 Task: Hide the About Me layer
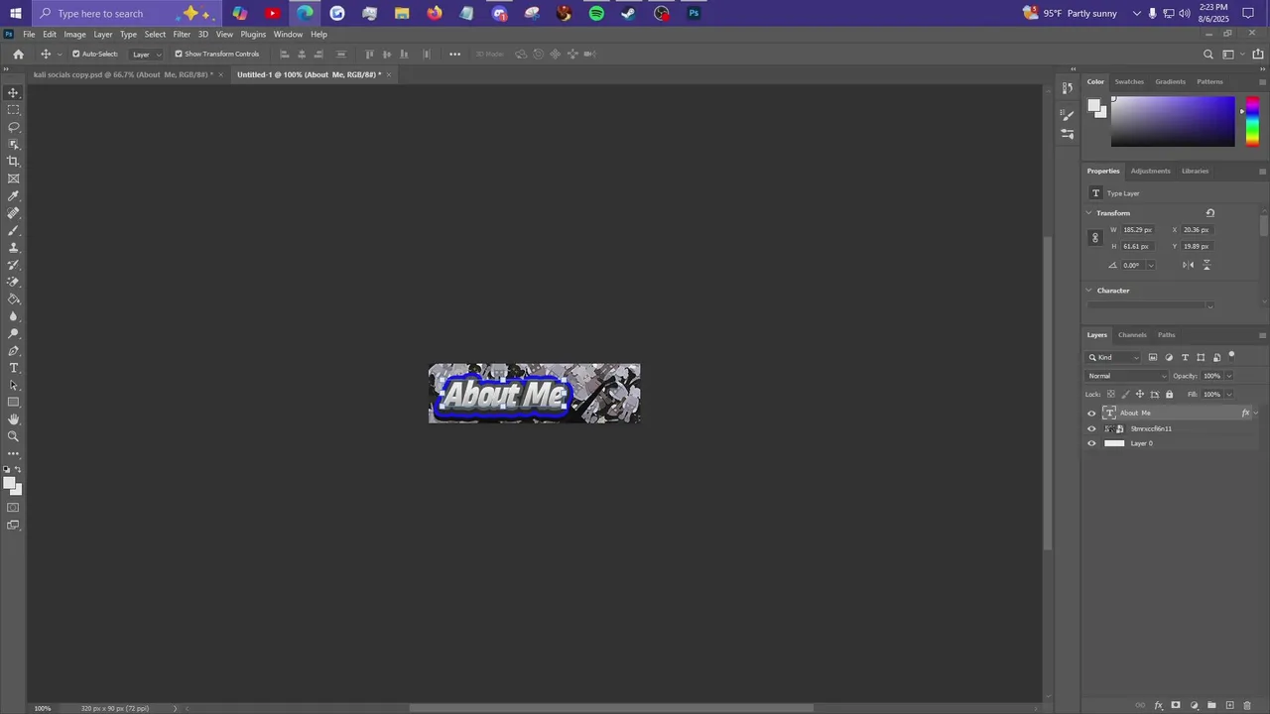[1091, 414]
